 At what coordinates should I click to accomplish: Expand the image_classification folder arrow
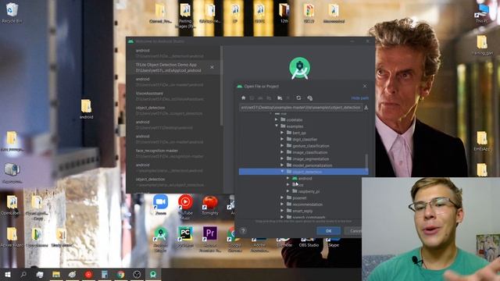(x=282, y=152)
